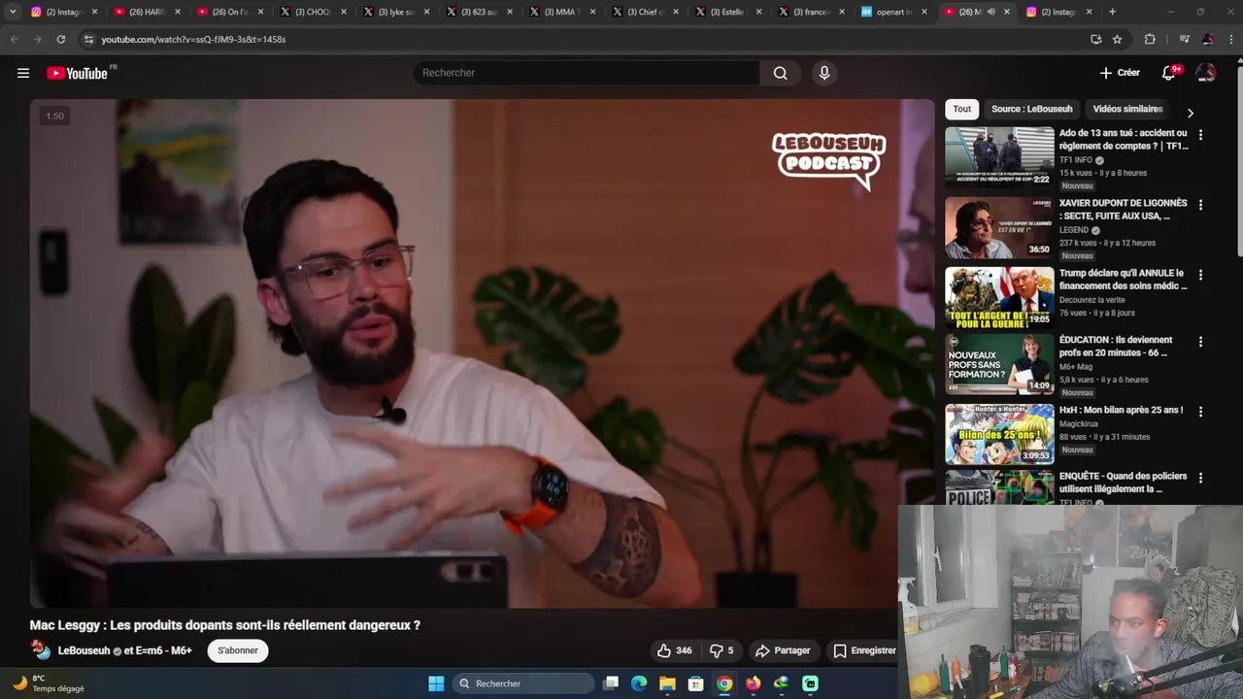The width and height of the screenshot is (1243, 699).
Task: Like the video with the thumbs-up button
Action: 674,650
